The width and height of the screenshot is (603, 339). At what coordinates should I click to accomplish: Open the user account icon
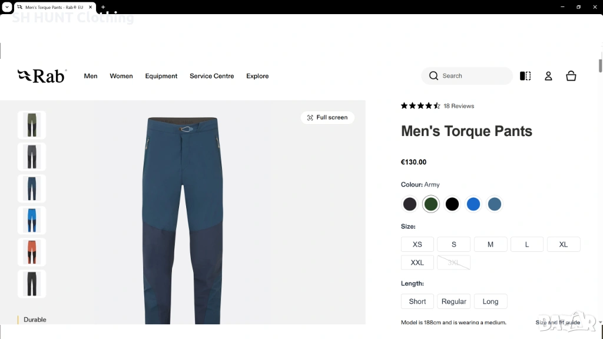548,76
